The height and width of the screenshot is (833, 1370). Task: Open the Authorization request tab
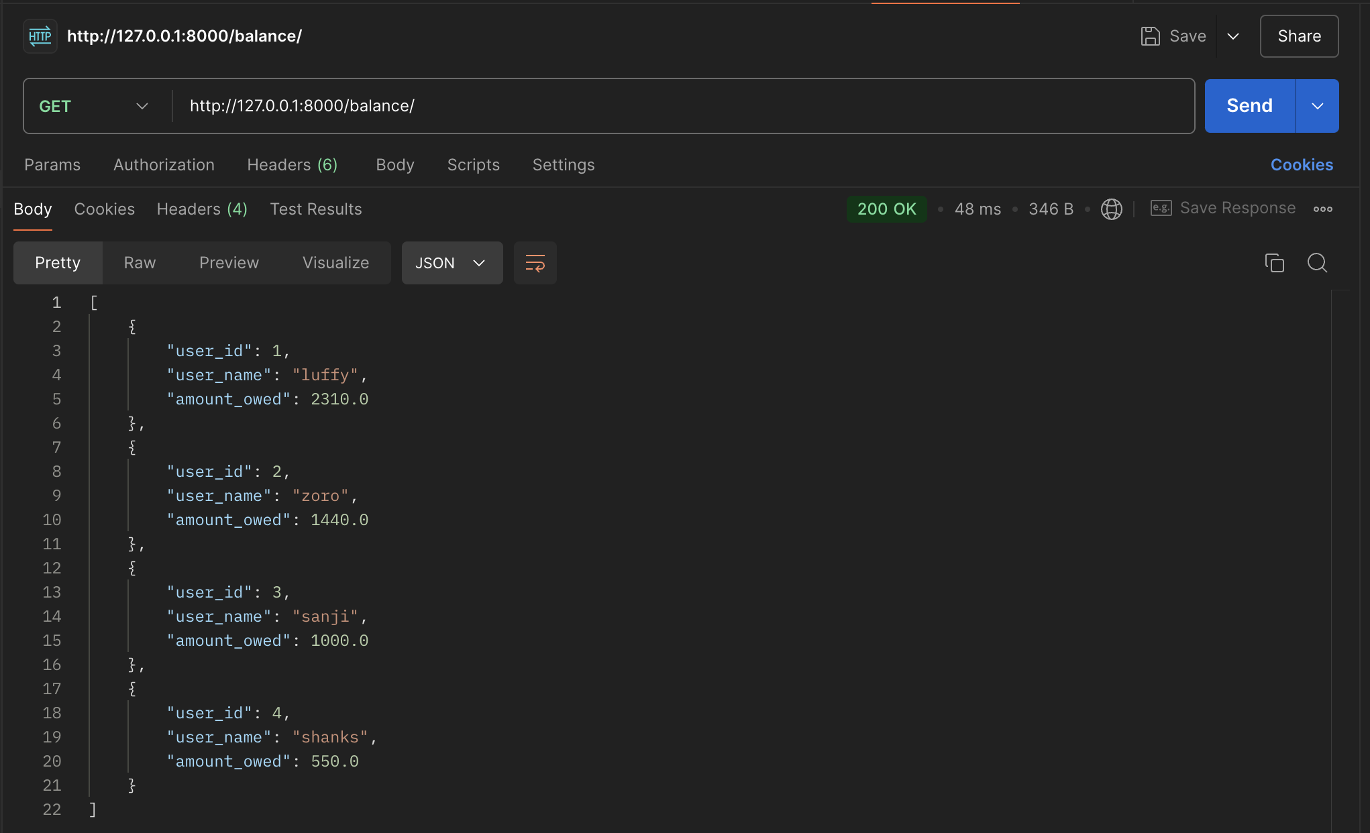[164, 165]
